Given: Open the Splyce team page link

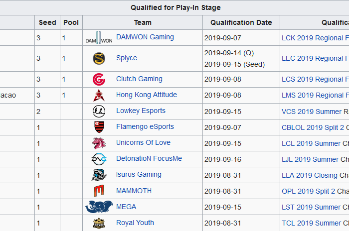Looking at the screenshot, I should pos(127,58).
